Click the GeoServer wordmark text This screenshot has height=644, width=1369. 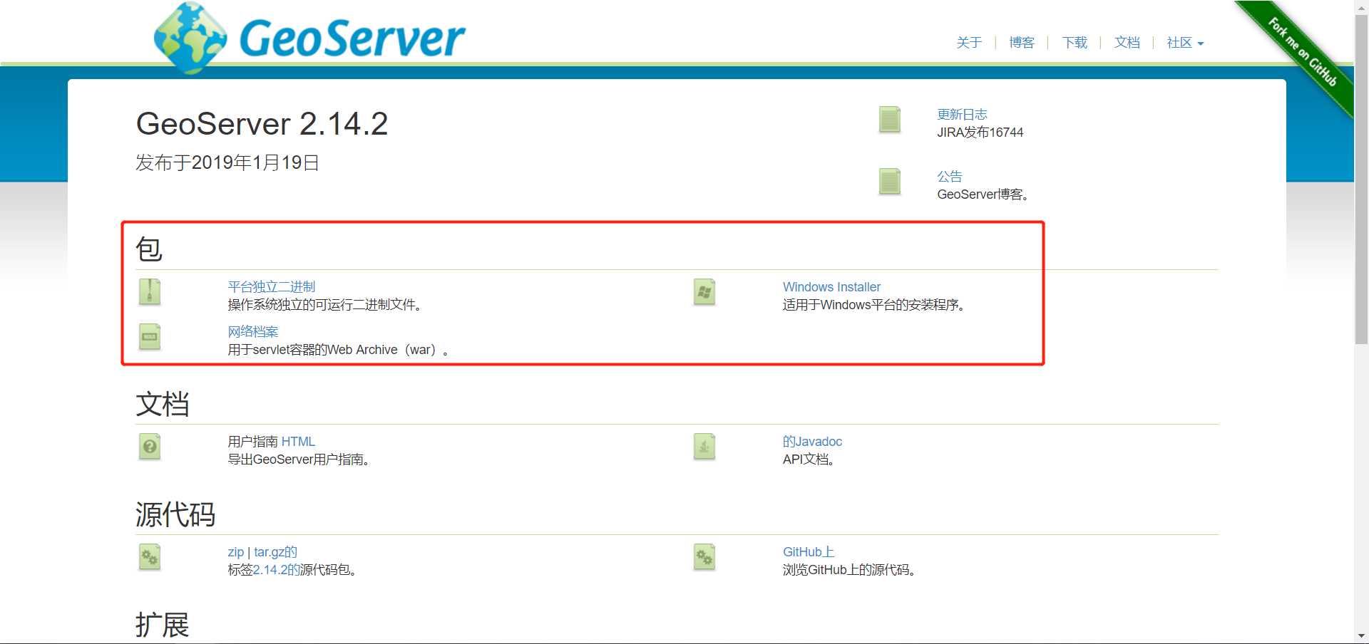point(352,38)
